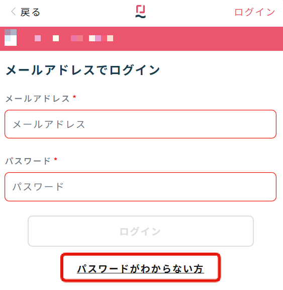Click the red asterisk beside the メールアドレス label
Viewport: 283px width, 290px height.
pyautogui.click(x=74, y=97)
